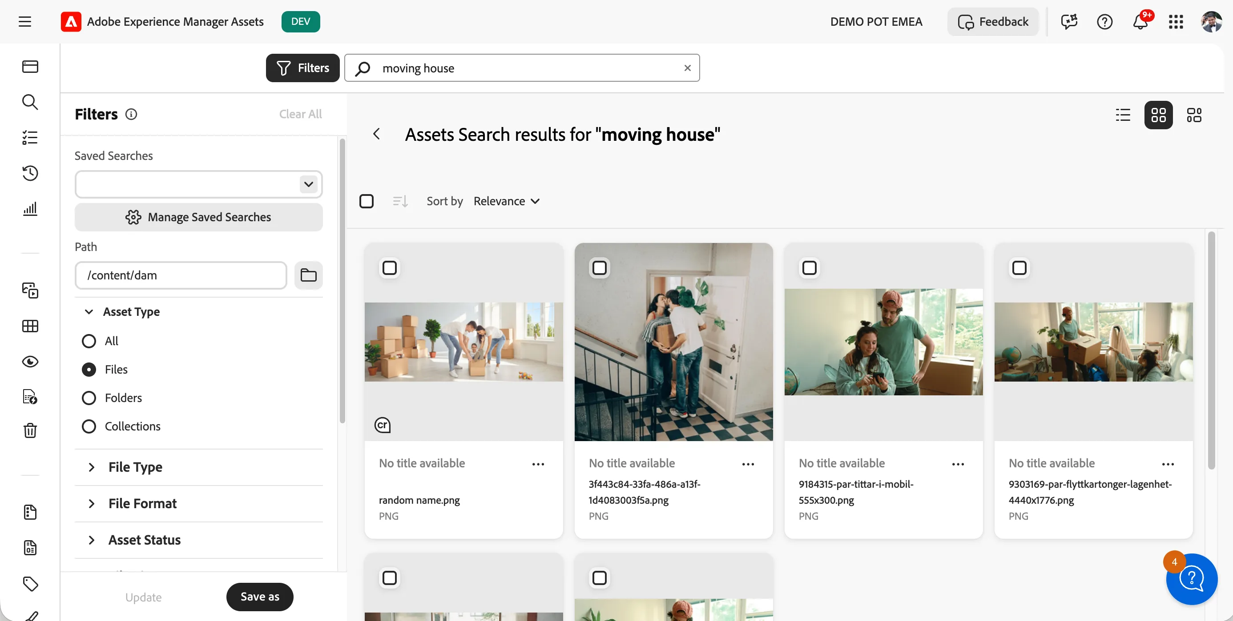Open the floating help chat bubble
The image size is (1233, 621).
tap(1192, 579)
